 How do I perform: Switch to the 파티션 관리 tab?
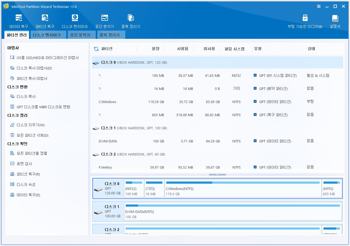[x=17, y=35]
